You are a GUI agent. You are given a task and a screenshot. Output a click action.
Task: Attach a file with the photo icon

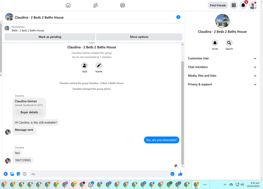click(x=12, y=174)
